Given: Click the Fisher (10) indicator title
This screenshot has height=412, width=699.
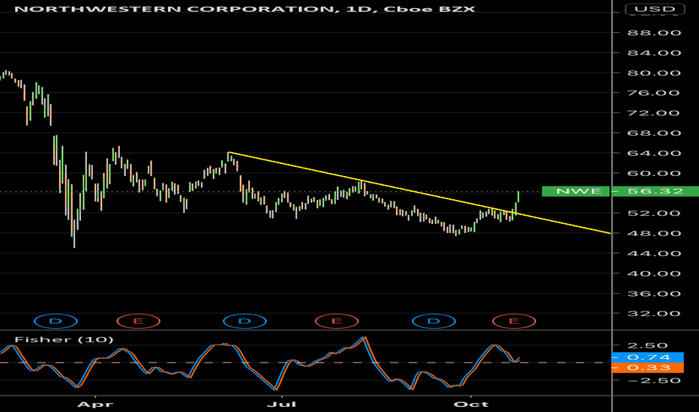Looking at the screenshot, I should (x=64, y=339).
